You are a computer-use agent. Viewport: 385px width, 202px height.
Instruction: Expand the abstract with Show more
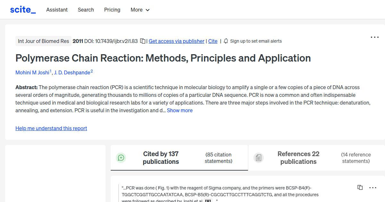pyautogui.click(x=180, y=110)
